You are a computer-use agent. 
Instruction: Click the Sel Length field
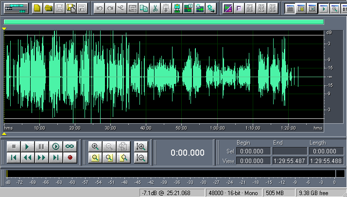pyautogui.click(x=326, y=151)
